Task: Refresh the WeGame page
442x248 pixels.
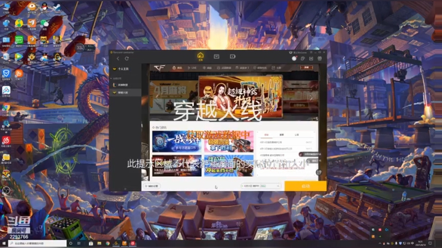Action: 127,58
